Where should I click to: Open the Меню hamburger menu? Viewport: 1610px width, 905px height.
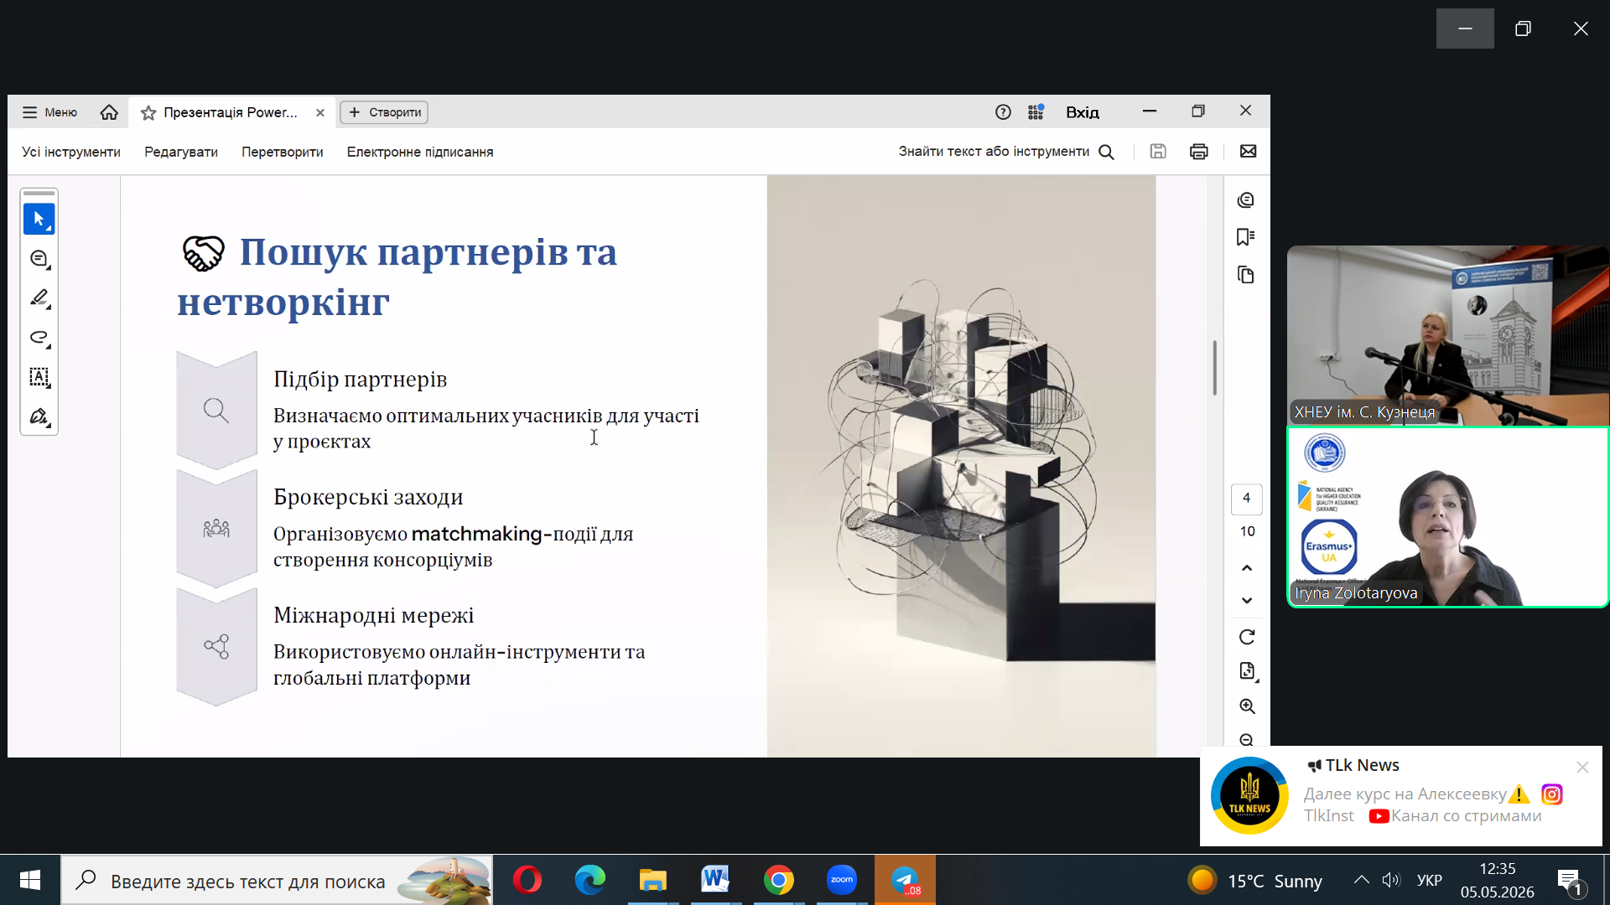coord(49,112)
